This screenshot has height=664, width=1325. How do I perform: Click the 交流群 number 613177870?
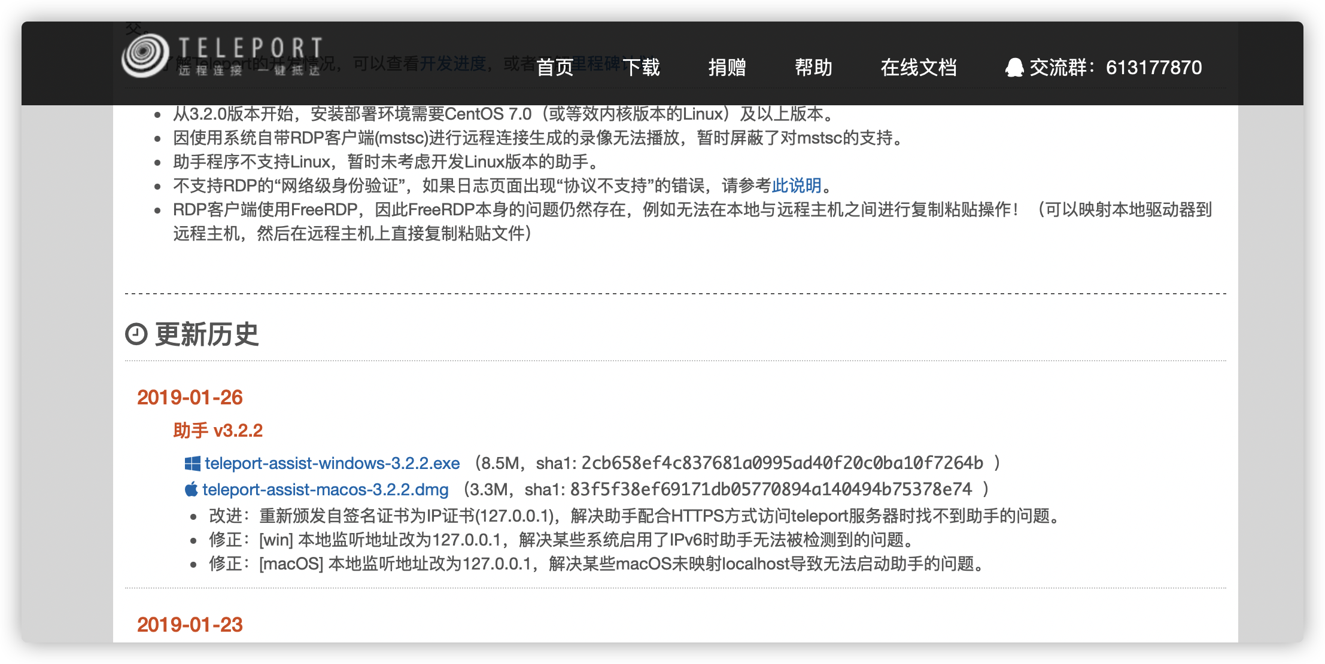coord(1154,68)
